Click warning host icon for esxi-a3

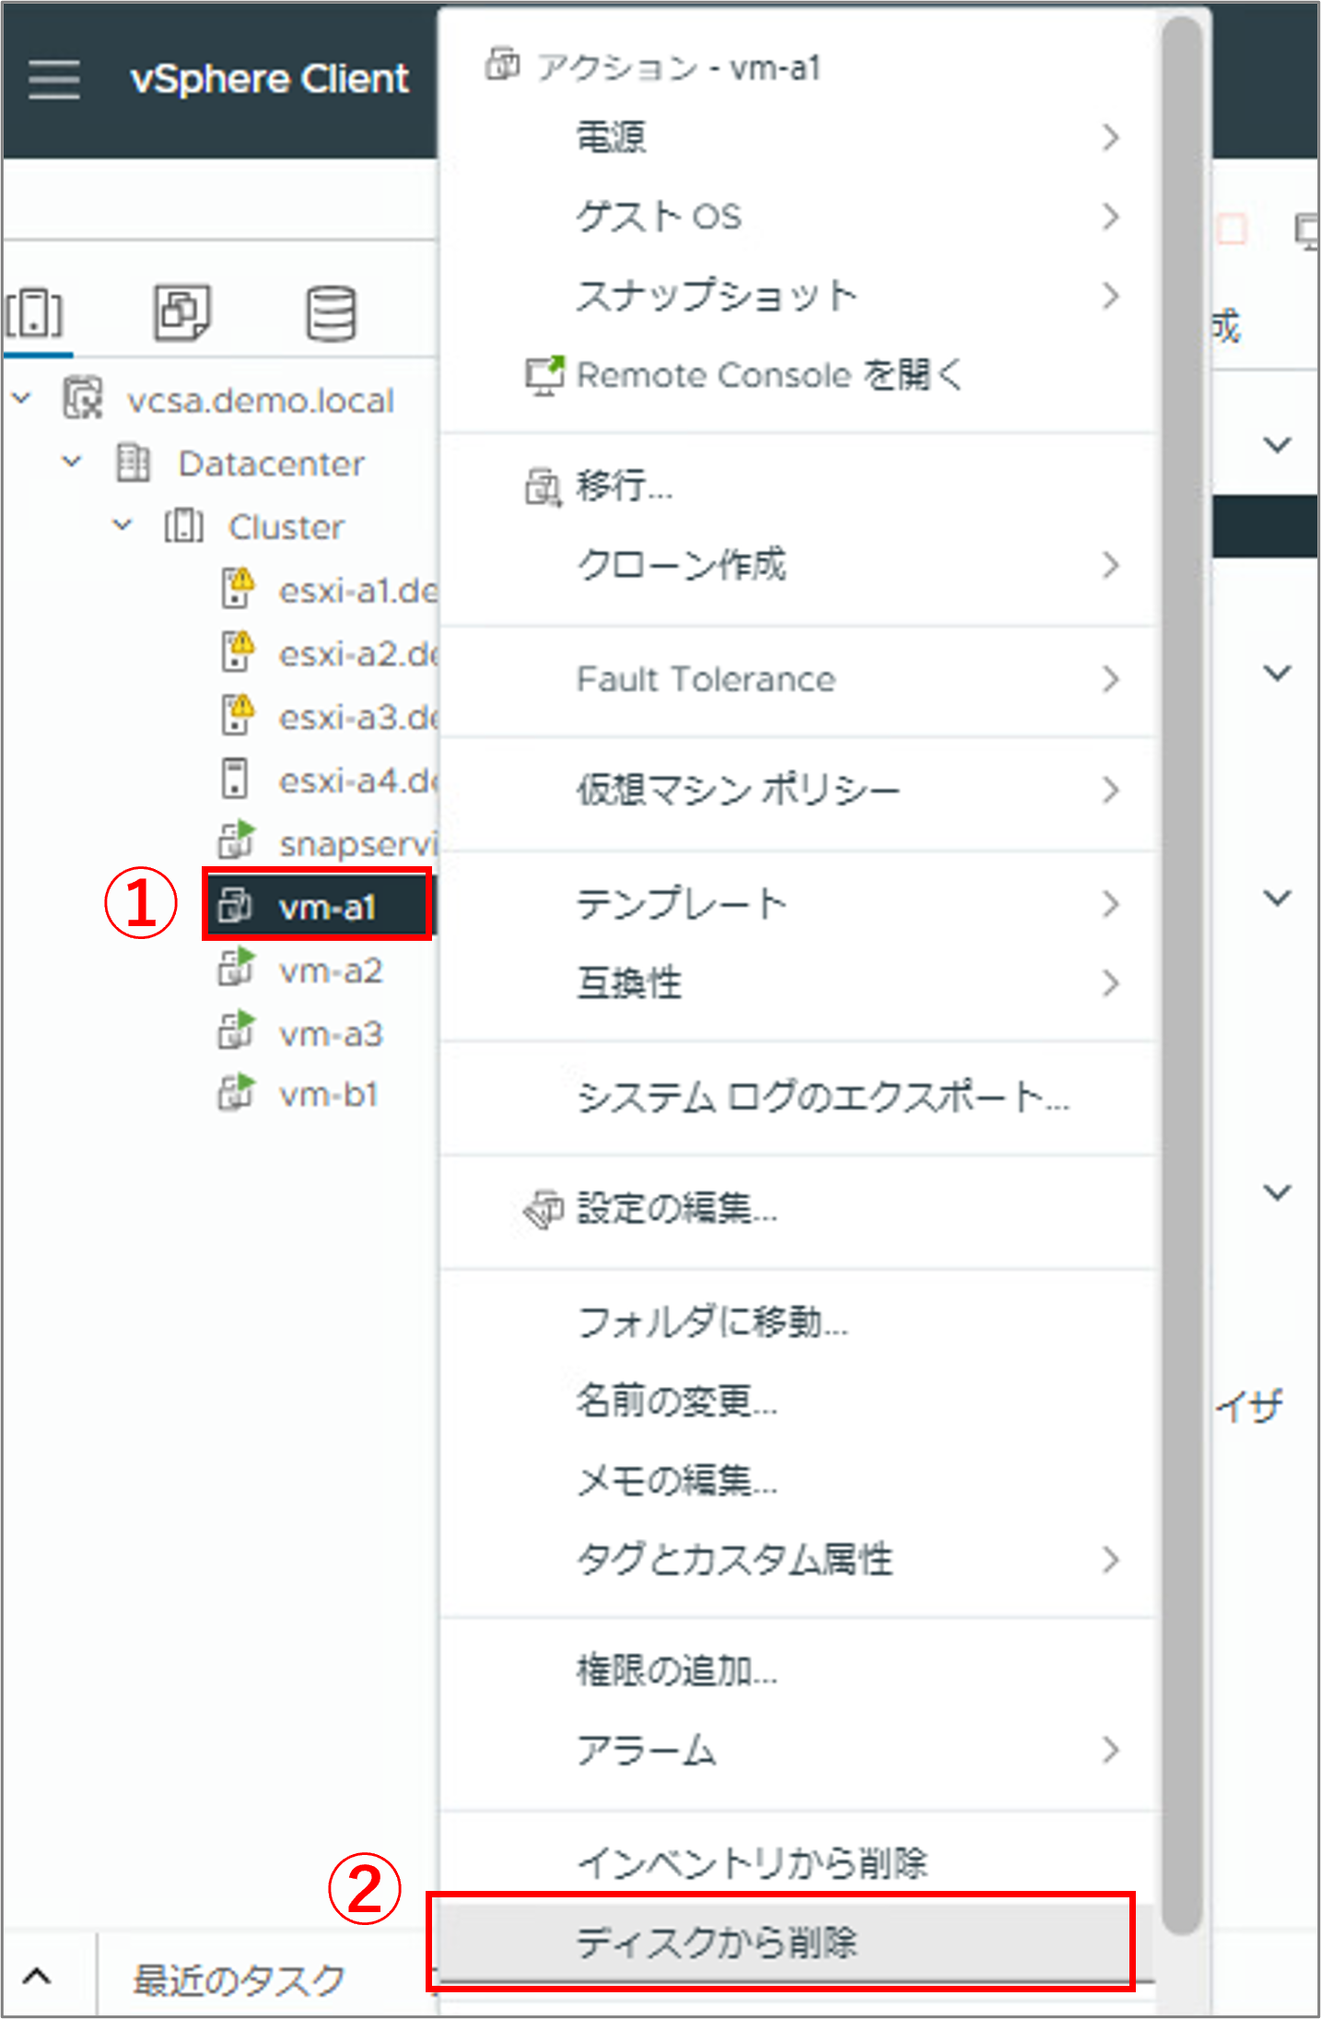(237, 715)
